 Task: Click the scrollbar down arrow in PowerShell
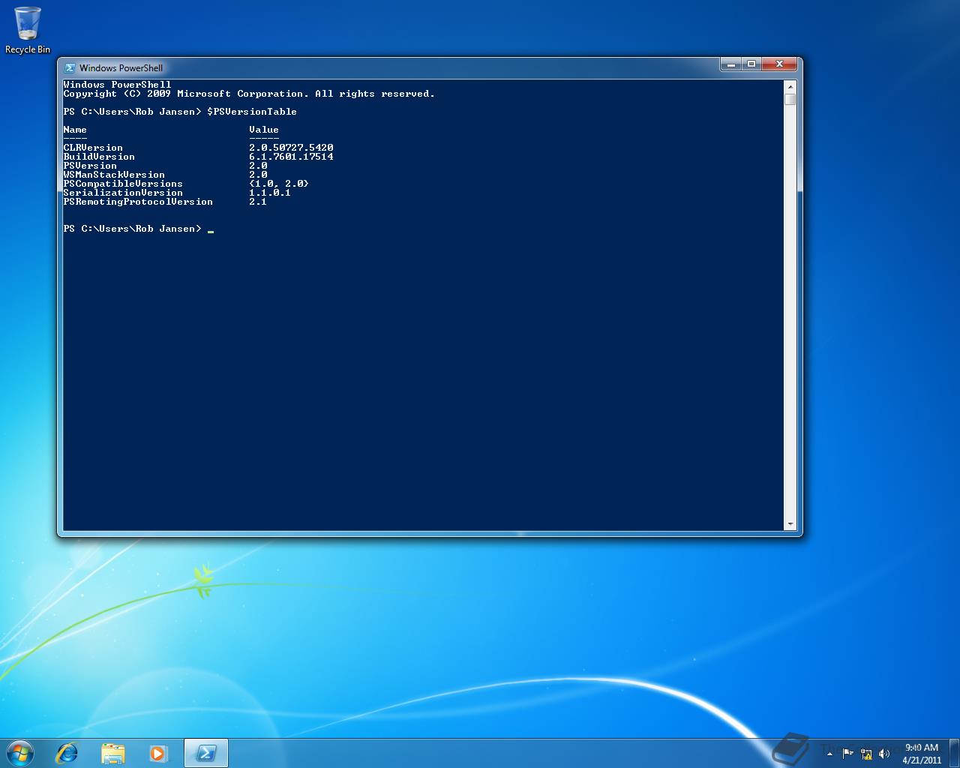click(790, 524)
